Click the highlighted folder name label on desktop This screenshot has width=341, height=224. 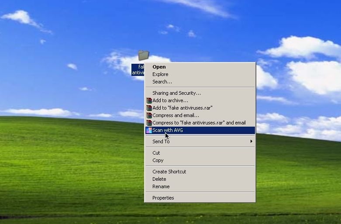(138, 69)
